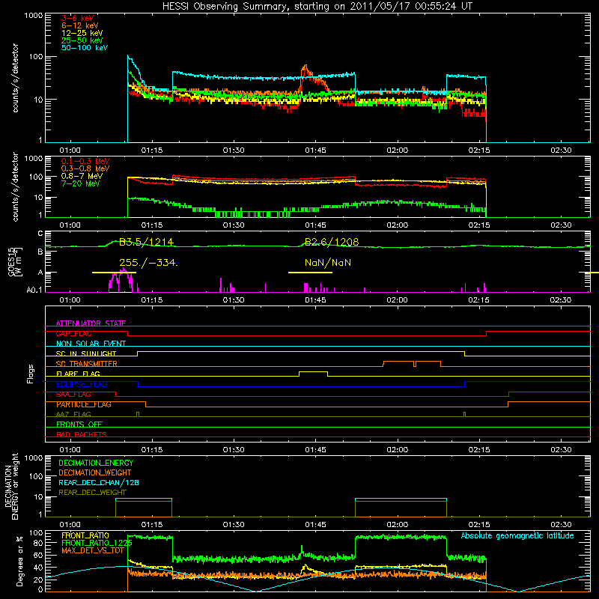Click the Flags vertical axis title
Viewport: 599px width, 599px height.
coord(31,374)
